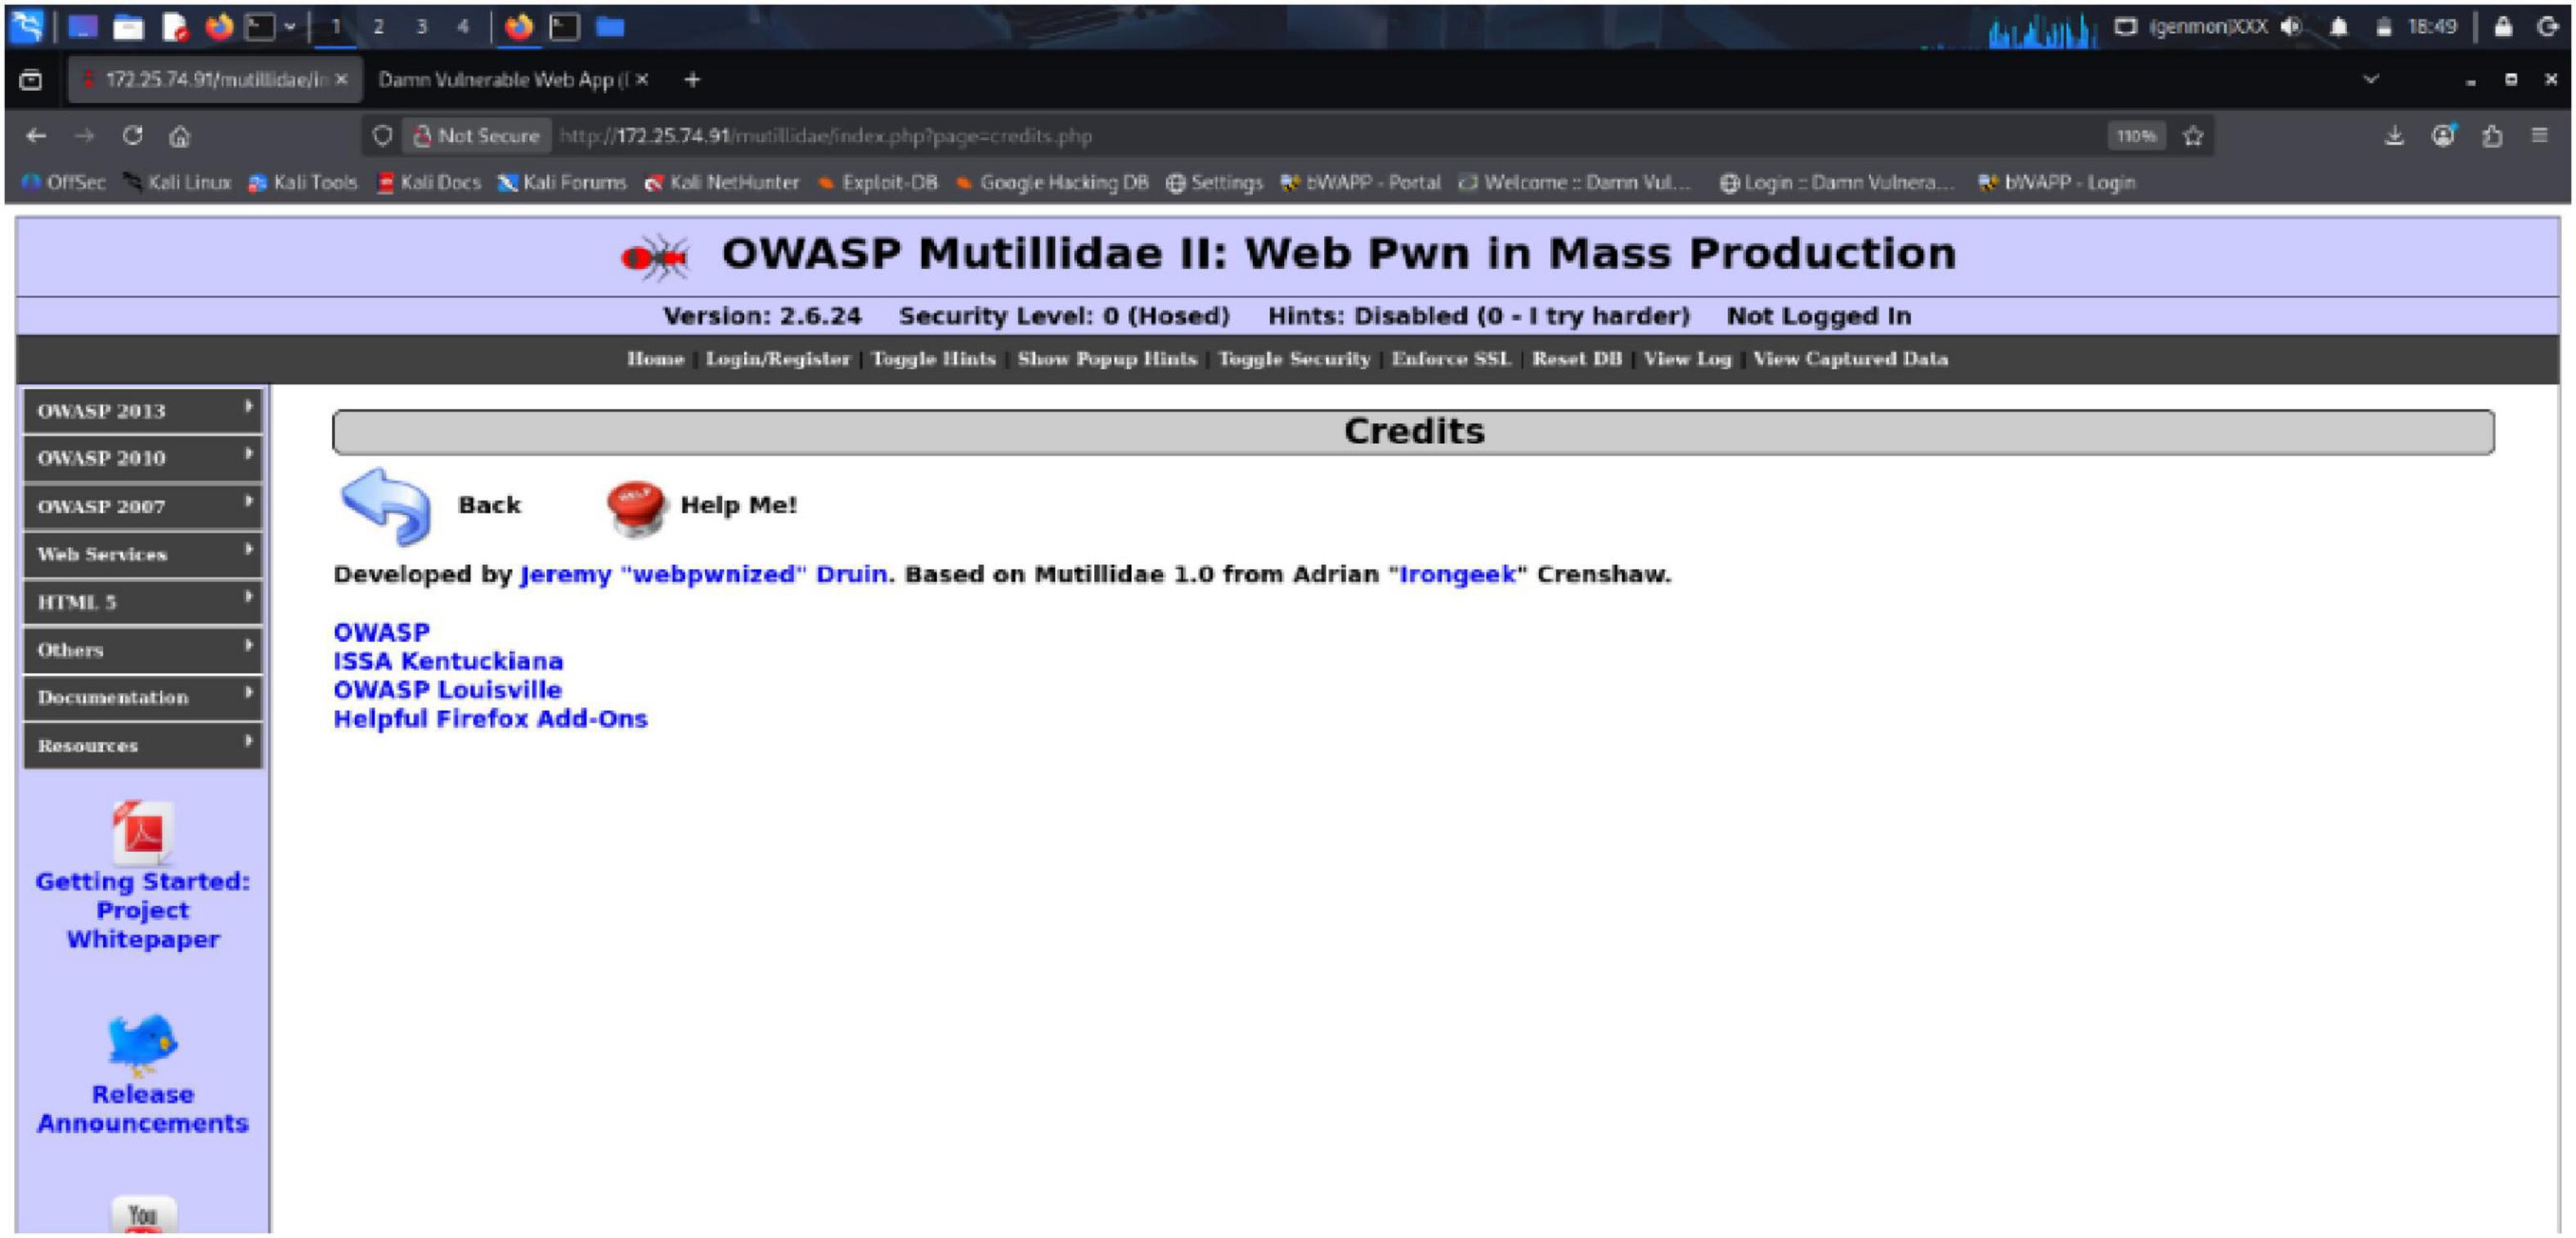This screenshot has width=2576, height=1238.
Task: Open the Firefox extensions icon
Action: (x=2492, y=136)
